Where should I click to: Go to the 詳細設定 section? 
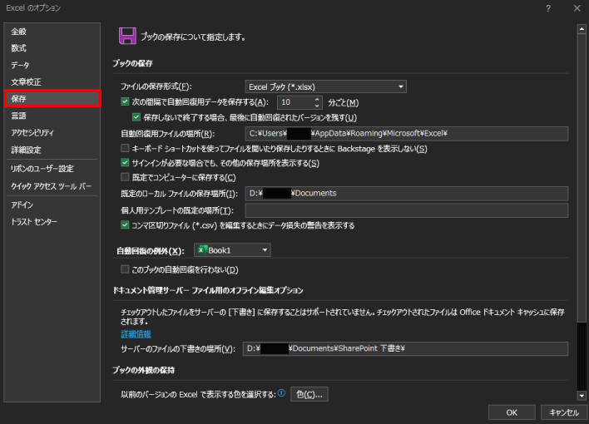[x=26, y=150]
